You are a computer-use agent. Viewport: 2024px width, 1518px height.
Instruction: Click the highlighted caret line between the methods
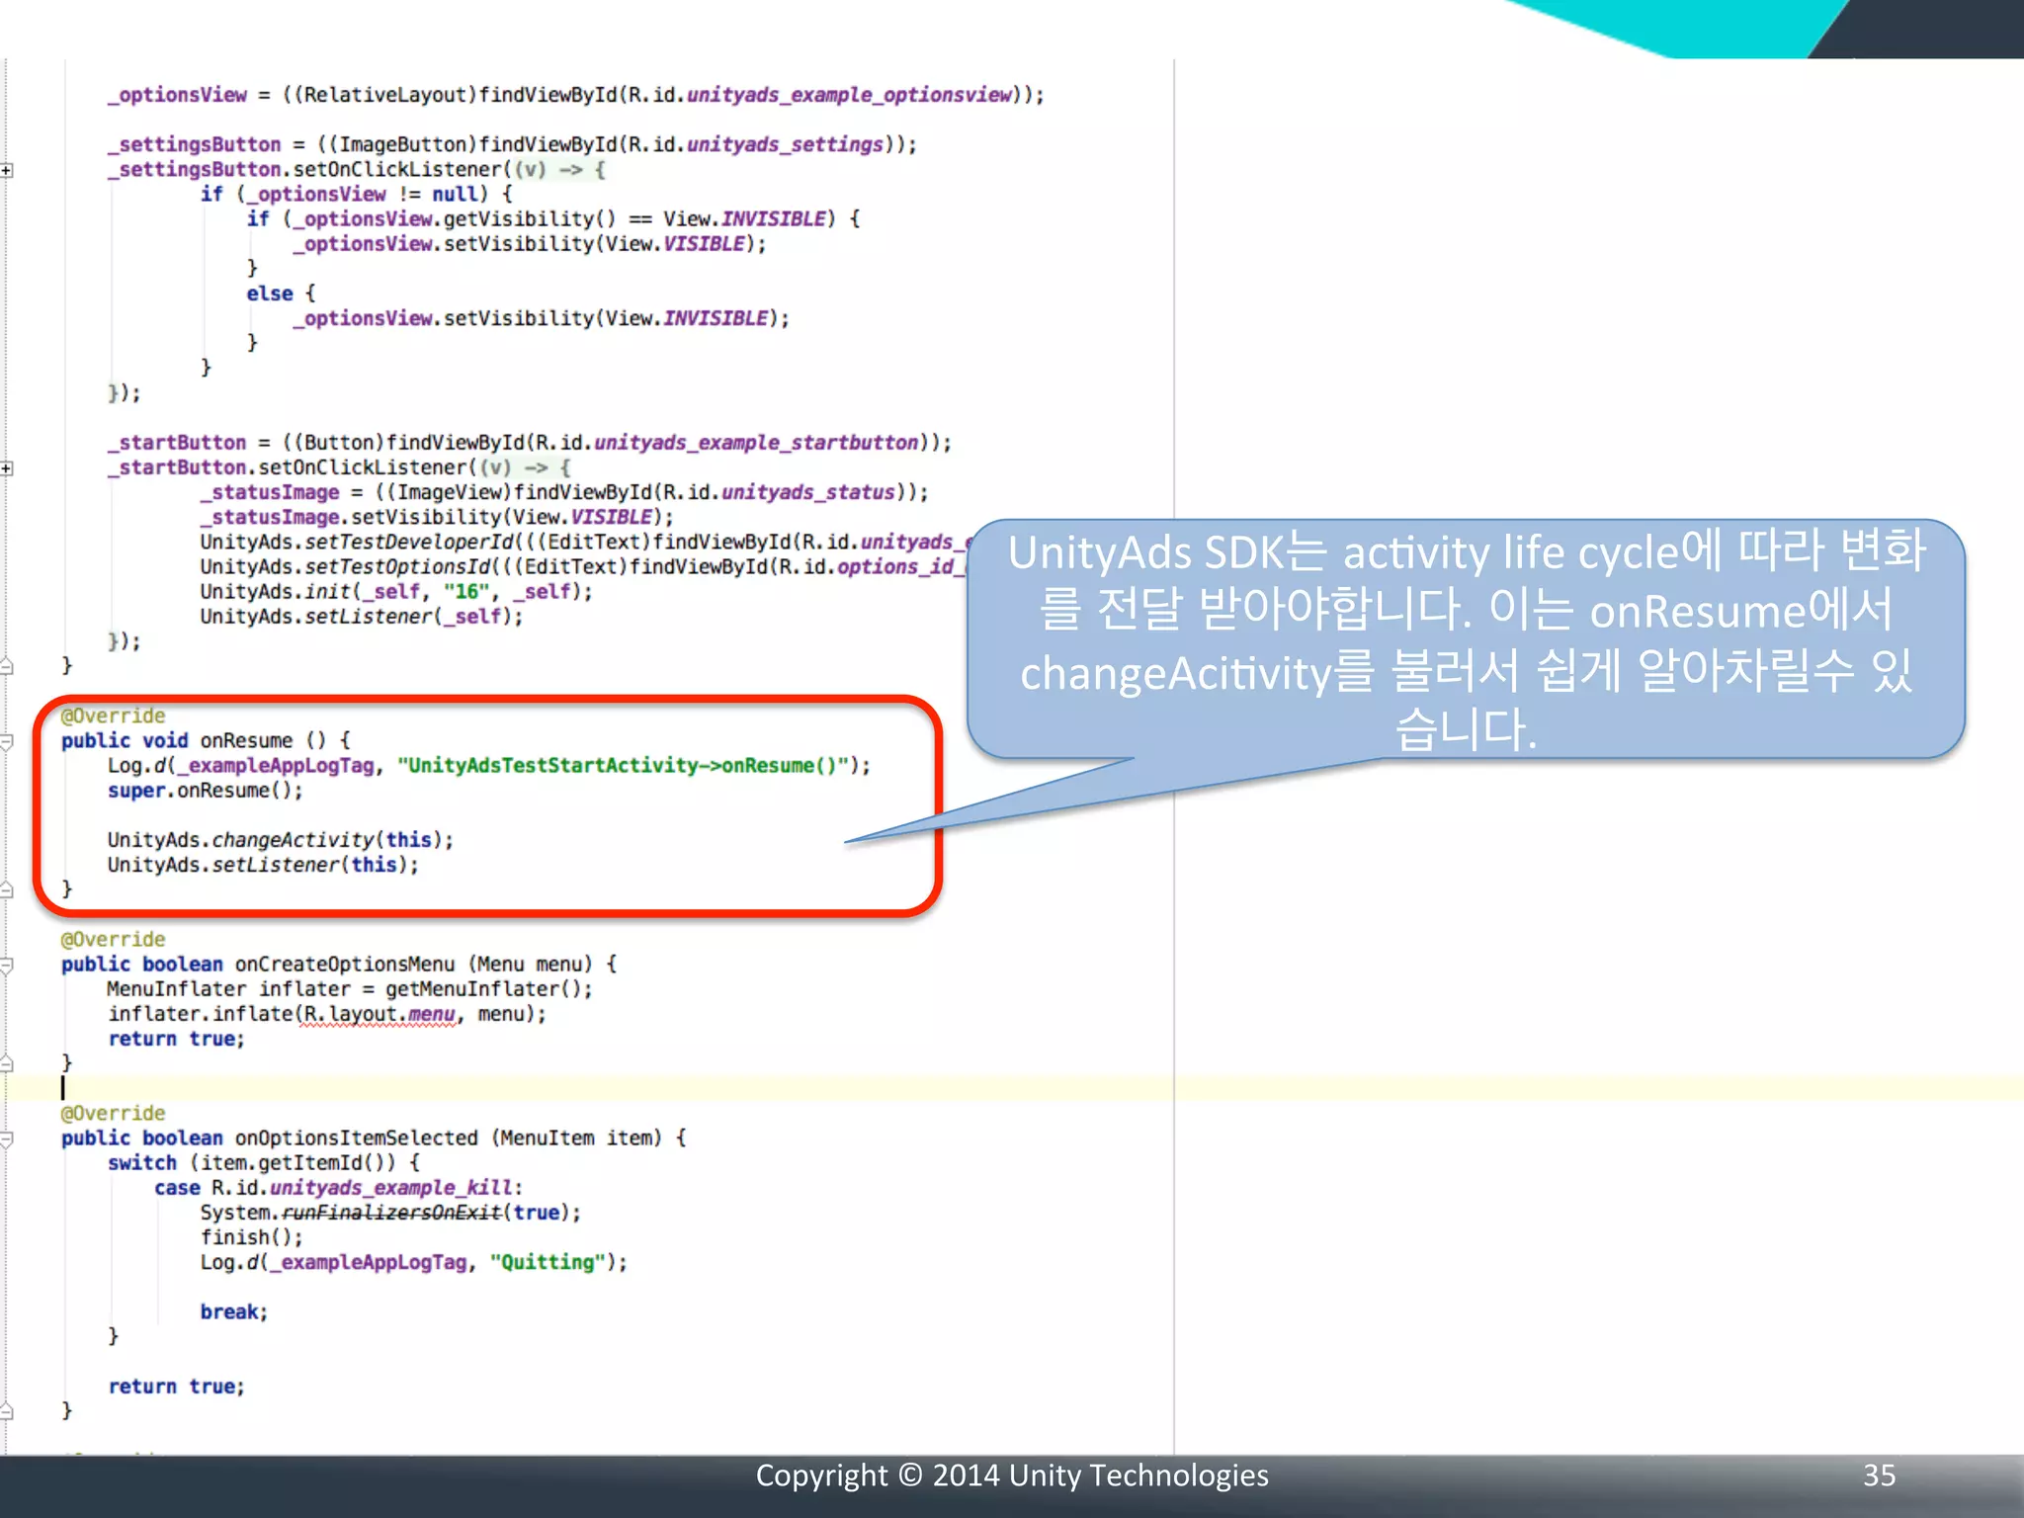(x=1012, y=1088)
